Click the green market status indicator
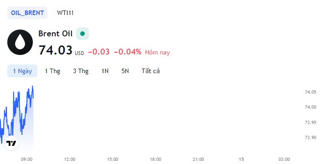The height and width of the screenshot is (164, 320). tap(83, 34)
